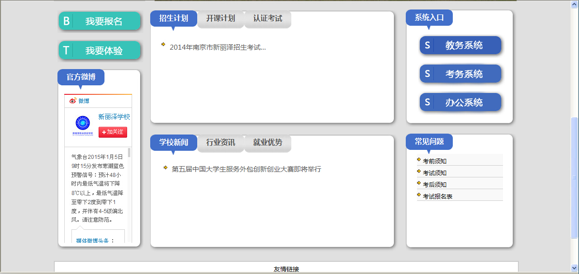Image resolution: width=579 pixels, height=274 pixels.
Task: Open the 考试报名表 link
Action: pyautogui.click(x=437, y=196)
